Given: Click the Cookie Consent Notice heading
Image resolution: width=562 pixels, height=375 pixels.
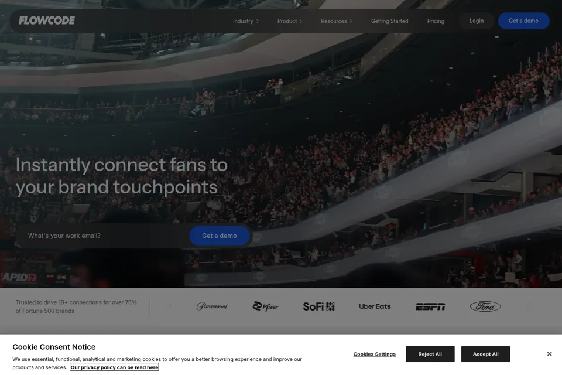Looking at the screenshot, I should [x=54, y=347].
